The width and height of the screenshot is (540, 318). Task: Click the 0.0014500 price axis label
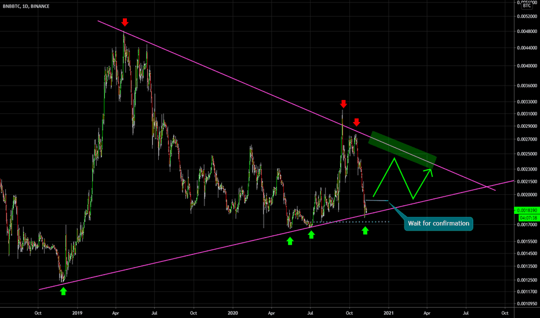(x=527, y=253)
